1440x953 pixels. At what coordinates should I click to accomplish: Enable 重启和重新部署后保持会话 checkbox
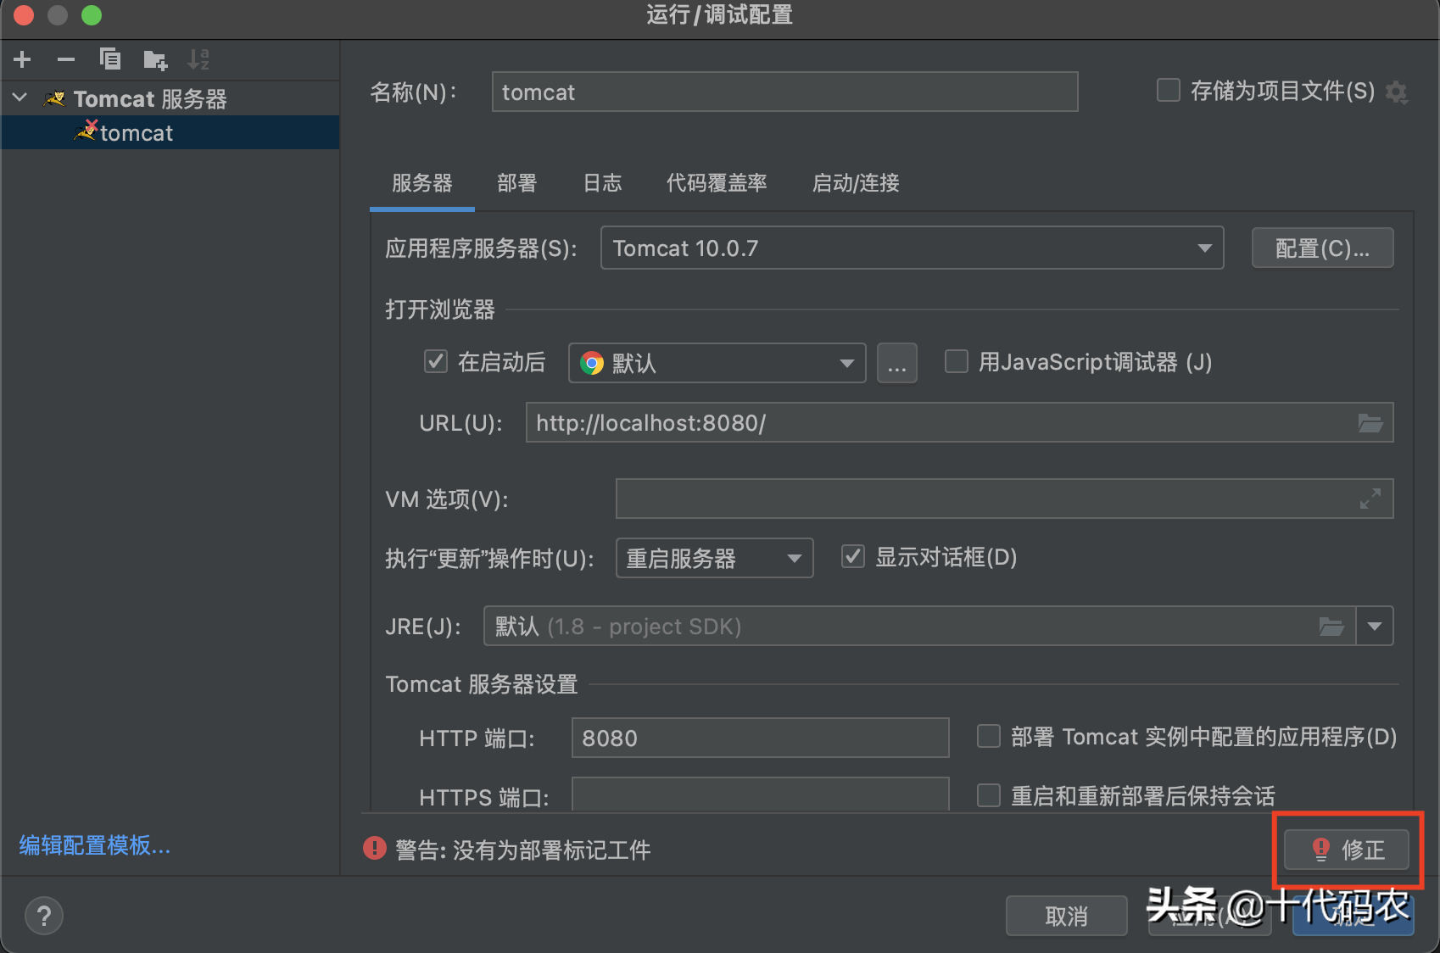click(989, 795)
